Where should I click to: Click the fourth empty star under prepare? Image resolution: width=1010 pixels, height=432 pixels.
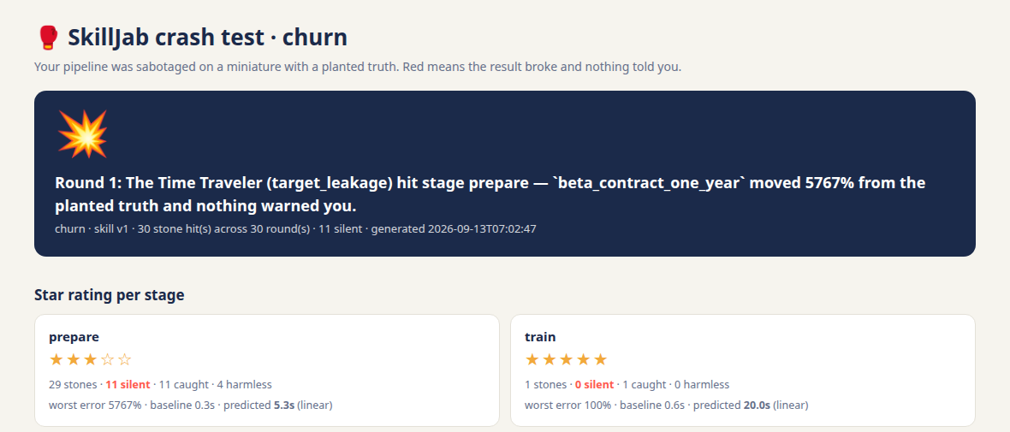pyautogui.click(x=108, y=360)
